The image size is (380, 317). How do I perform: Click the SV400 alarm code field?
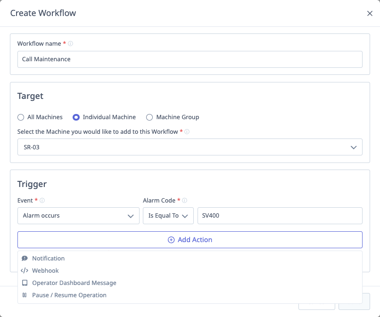pyautogui.click(x=280, y=216)
